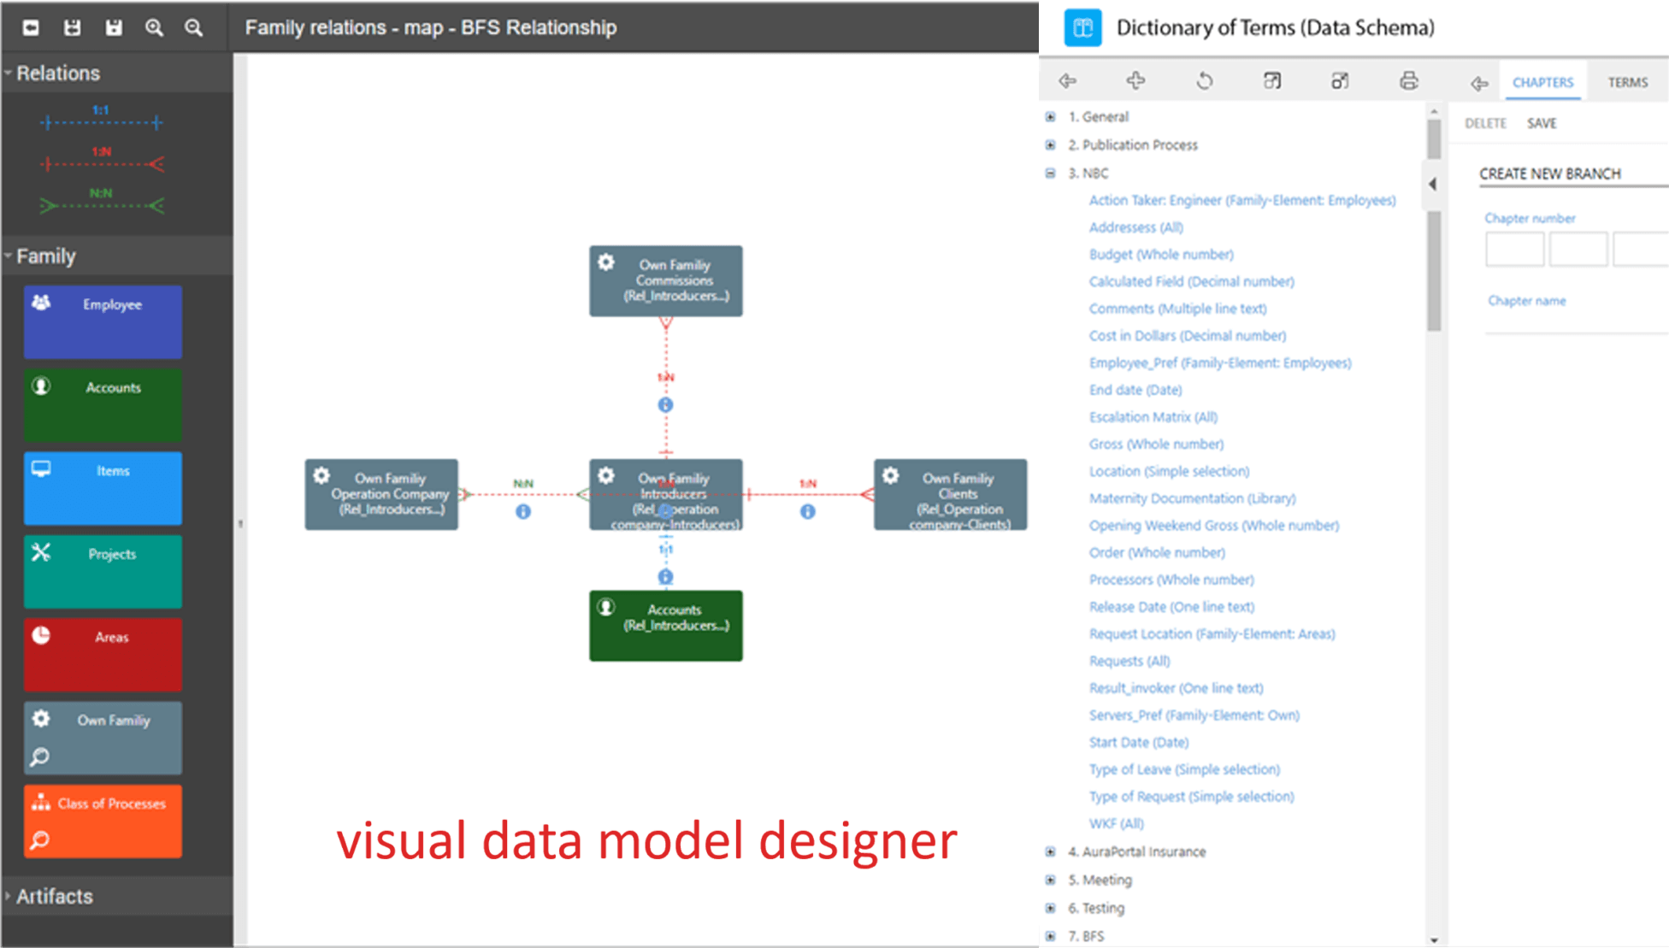Click the SAVE button
This screenshot has width=1669, height=948.
coord(1542,124)
